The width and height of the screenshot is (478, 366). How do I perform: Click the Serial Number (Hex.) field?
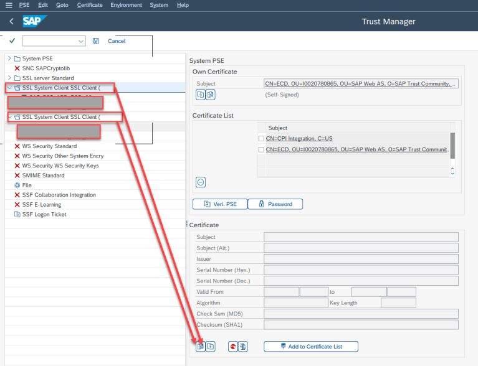pyautogui.click(x=361, y=270)
